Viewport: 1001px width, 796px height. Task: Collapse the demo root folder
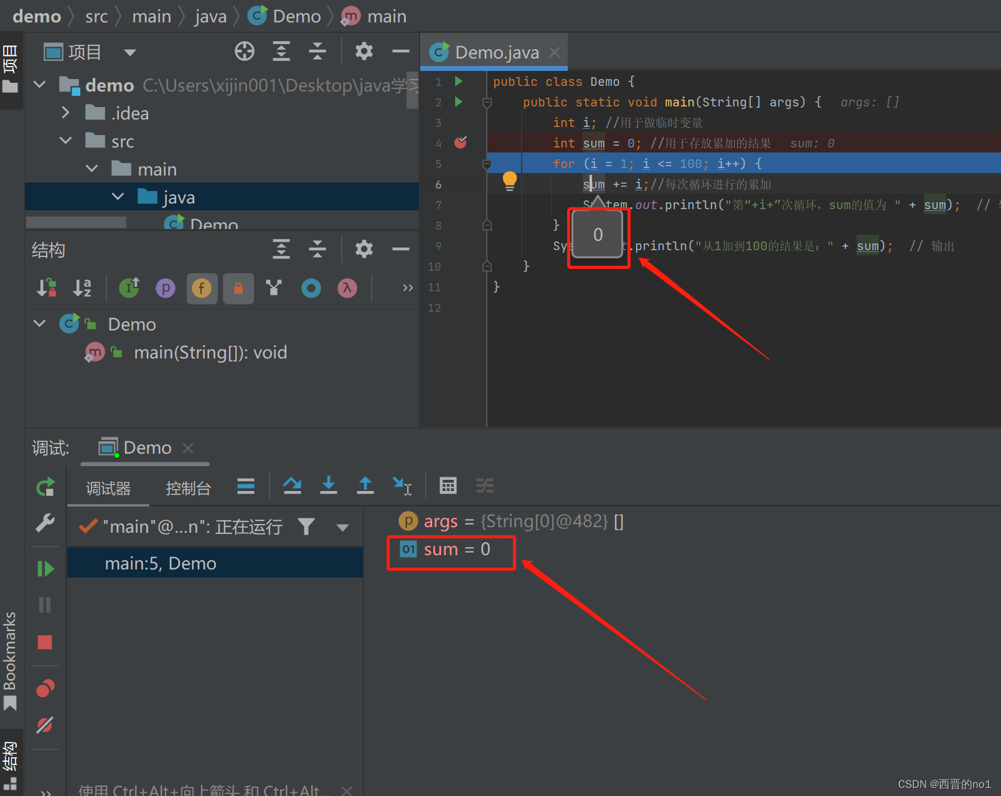point(40,85)
